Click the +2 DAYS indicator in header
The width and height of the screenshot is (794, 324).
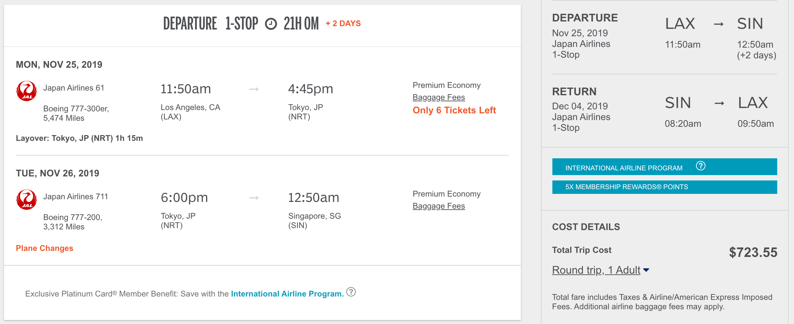coord(343,23)
